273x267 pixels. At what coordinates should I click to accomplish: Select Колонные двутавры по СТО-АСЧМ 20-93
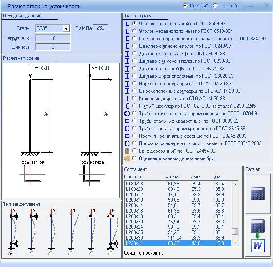click(134, 98)
